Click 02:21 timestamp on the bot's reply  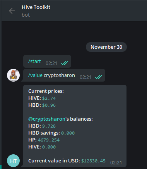coord(116,163)
